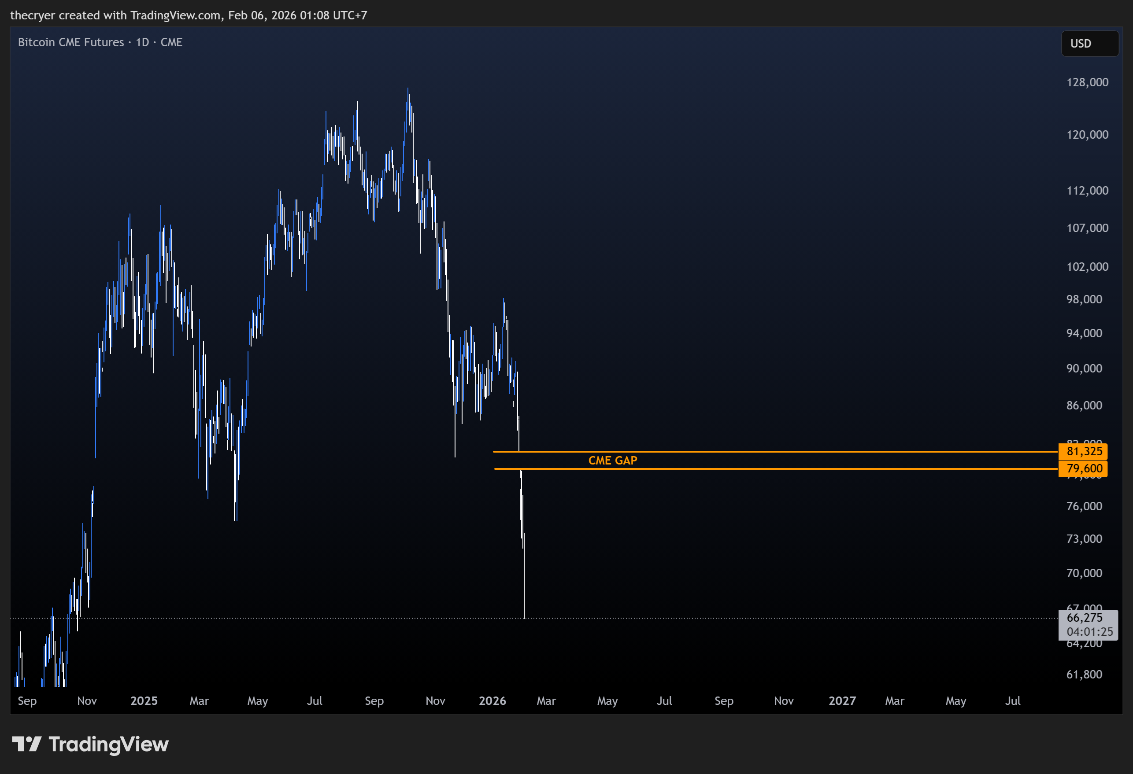Click the 70,000 price axis label
Image resolution: width=1133 pixels, height=774 pixels.
1084,573
